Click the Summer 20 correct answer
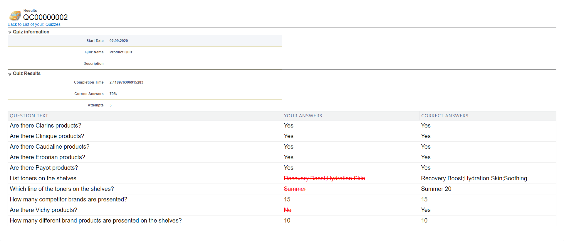Image resolution: width=564 pixels, height=241 pixels. tap(436, 189)
